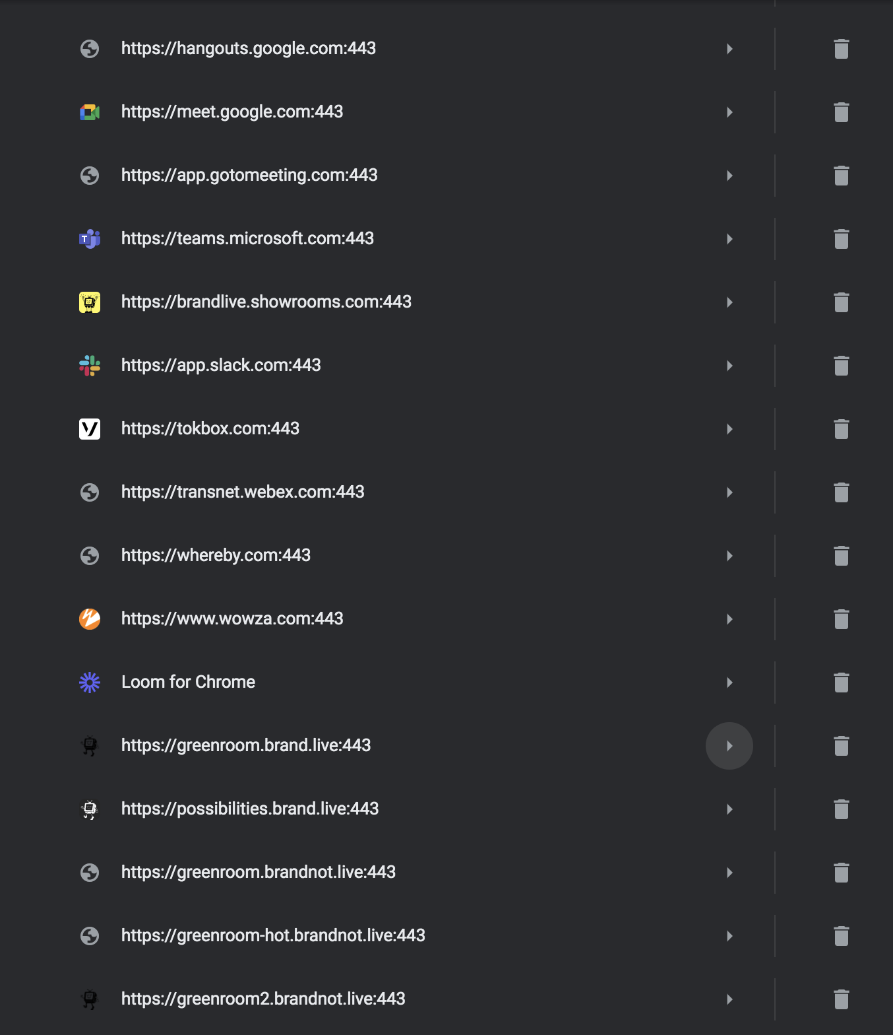Expand whereby.com site details
893x1035 pixels.
tap(729, 556)
